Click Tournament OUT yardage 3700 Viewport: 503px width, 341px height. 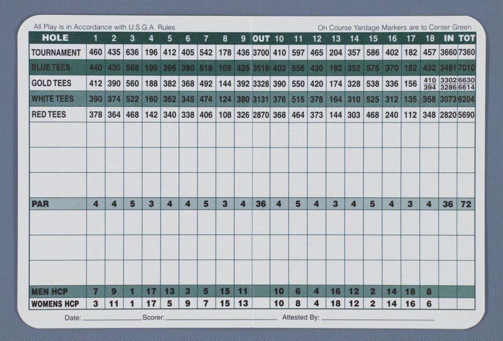pyautogui.click(x=261, y=53)
